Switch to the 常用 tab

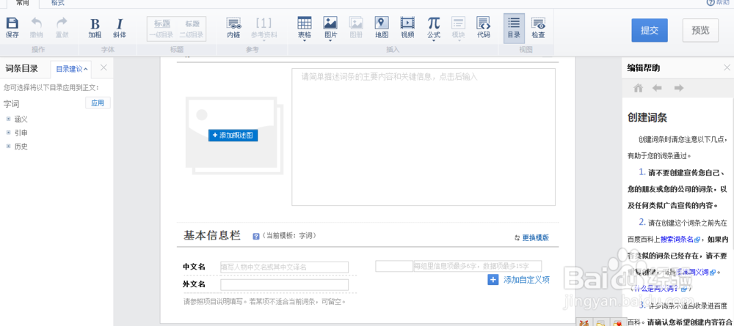[x=23, y=3]
